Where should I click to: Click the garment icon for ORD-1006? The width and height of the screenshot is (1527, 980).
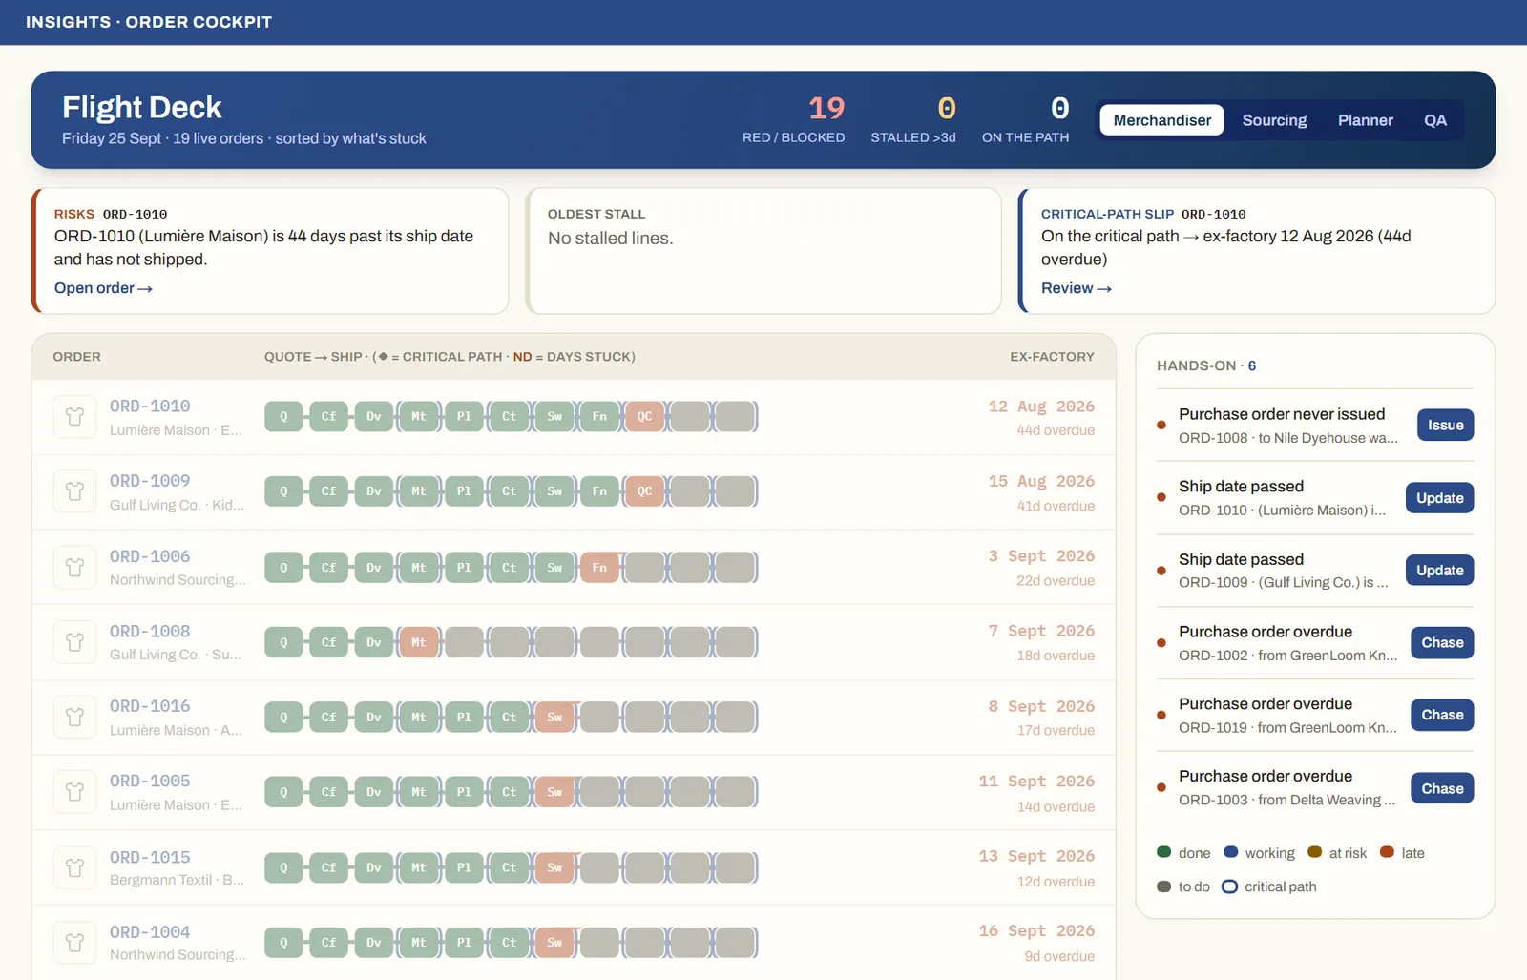pyautogui.click(x=74, y=567)
